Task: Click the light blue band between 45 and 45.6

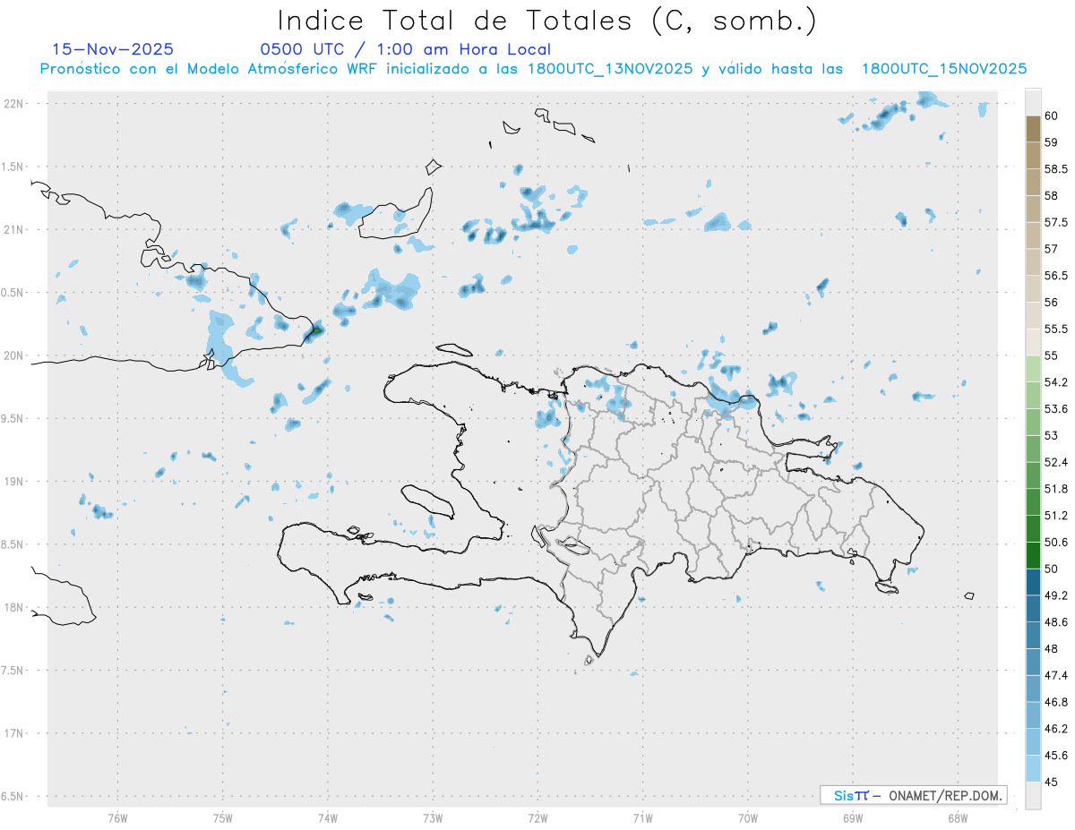Action: pos(1033,768)
